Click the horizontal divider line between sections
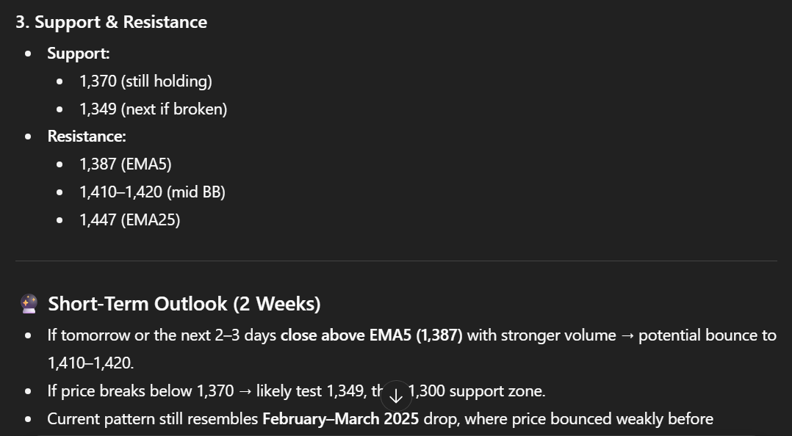792x436 pixels. coord(396,261)
